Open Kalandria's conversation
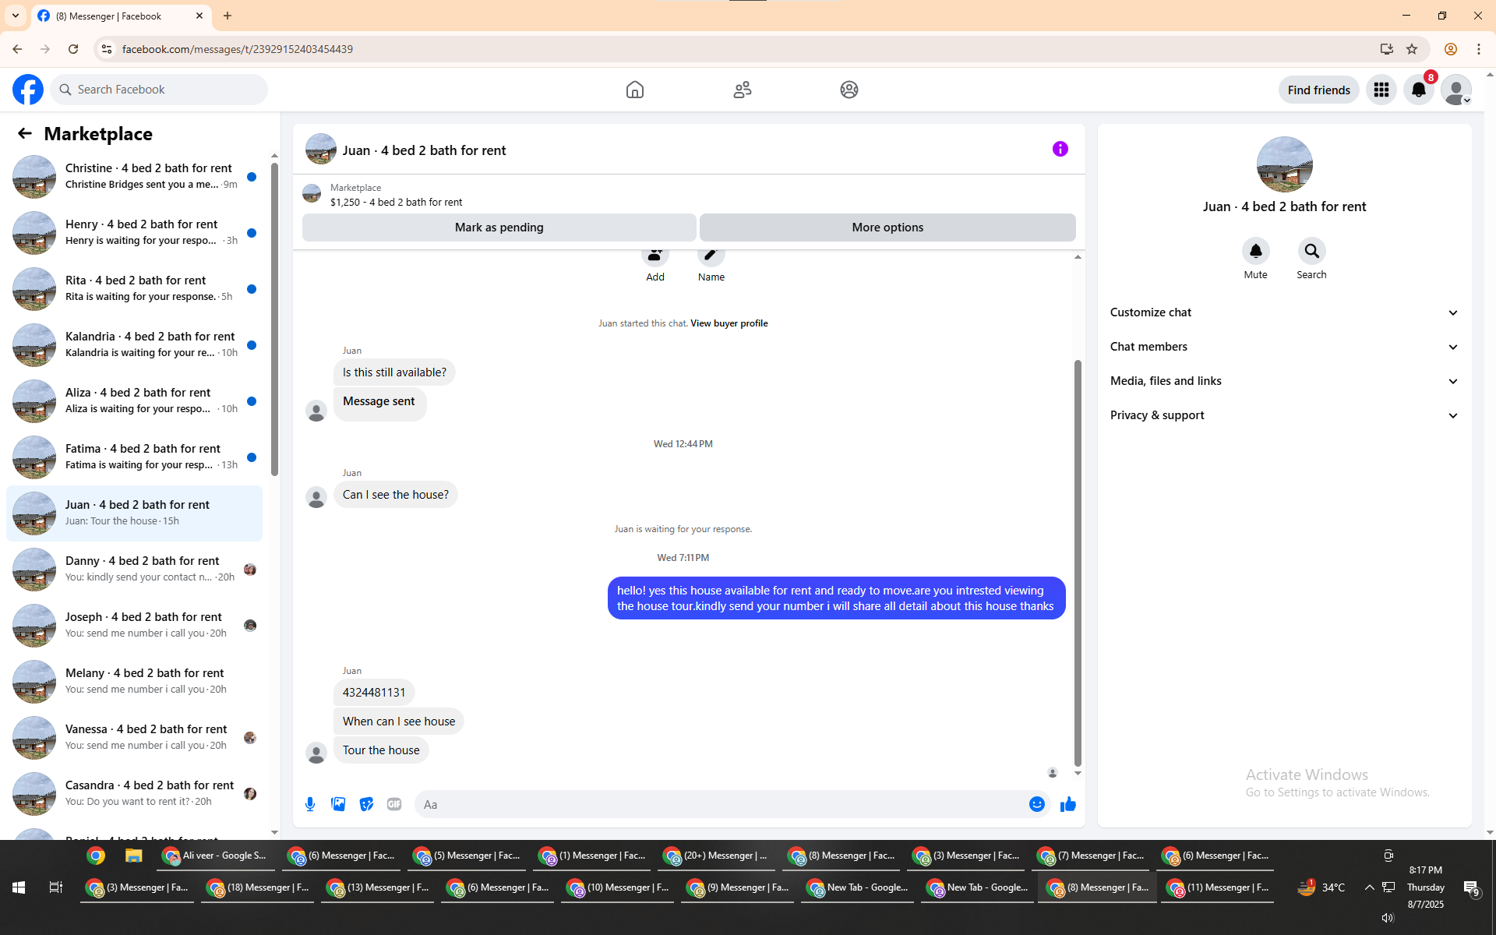This screenshot has height=935, width=1496. point(134,345)
